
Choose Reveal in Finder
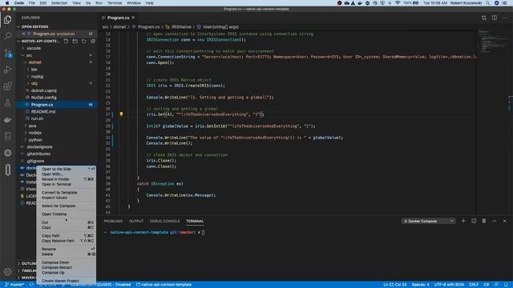67,179
